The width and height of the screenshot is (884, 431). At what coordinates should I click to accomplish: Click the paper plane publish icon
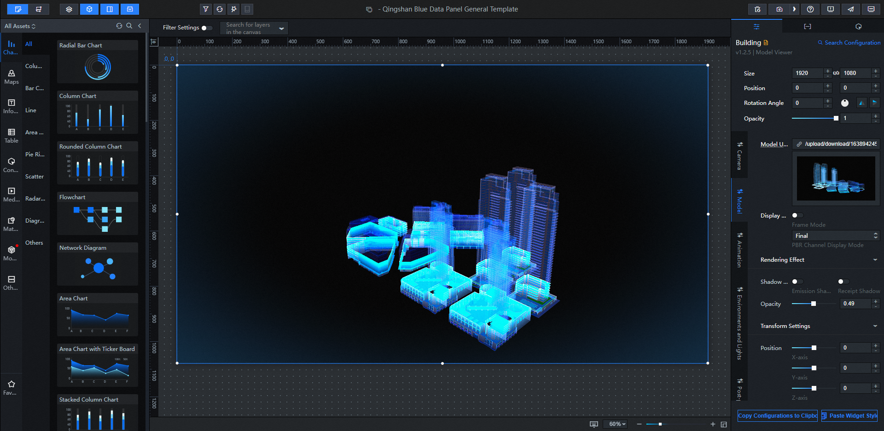(x=850, y=9)
